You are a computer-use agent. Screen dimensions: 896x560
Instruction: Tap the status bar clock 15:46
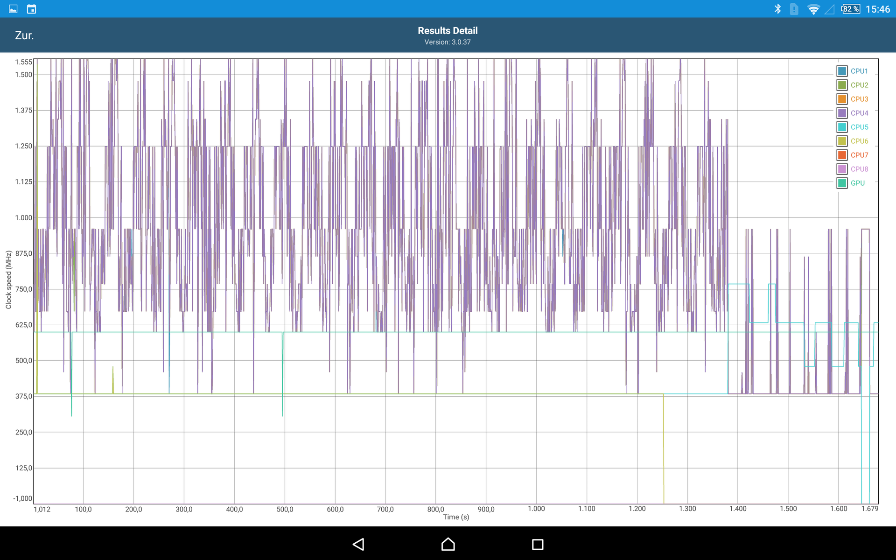[x=877, y=9]
